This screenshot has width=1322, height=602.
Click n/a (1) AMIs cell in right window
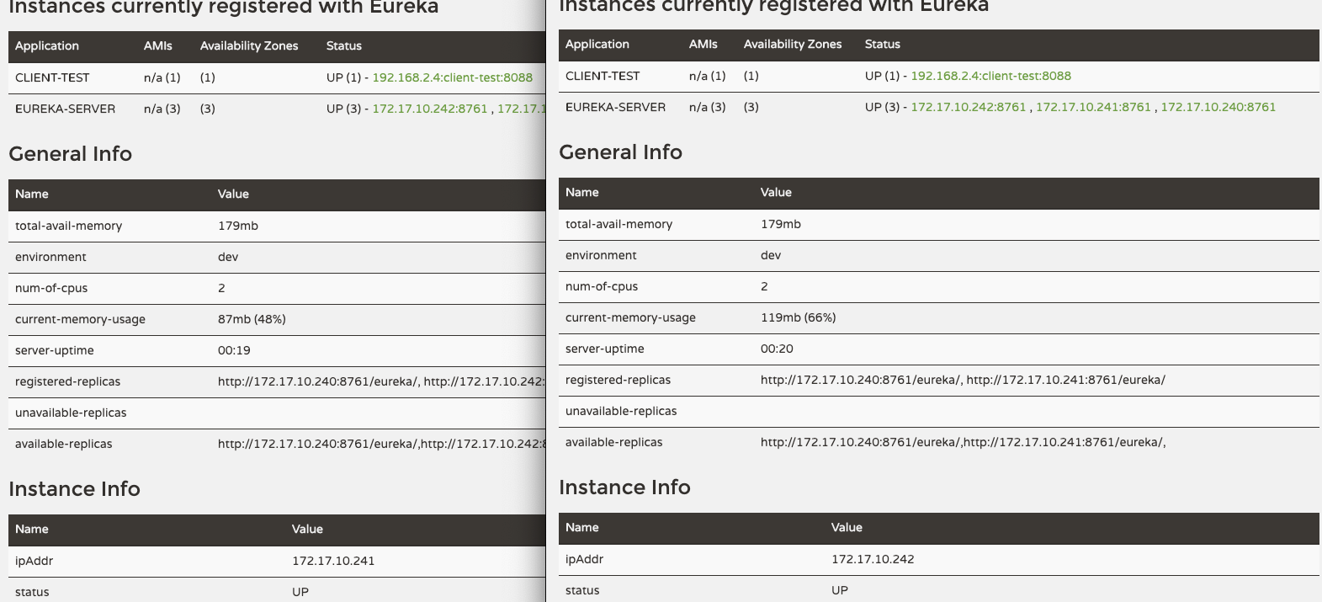[x=708, y=76]
